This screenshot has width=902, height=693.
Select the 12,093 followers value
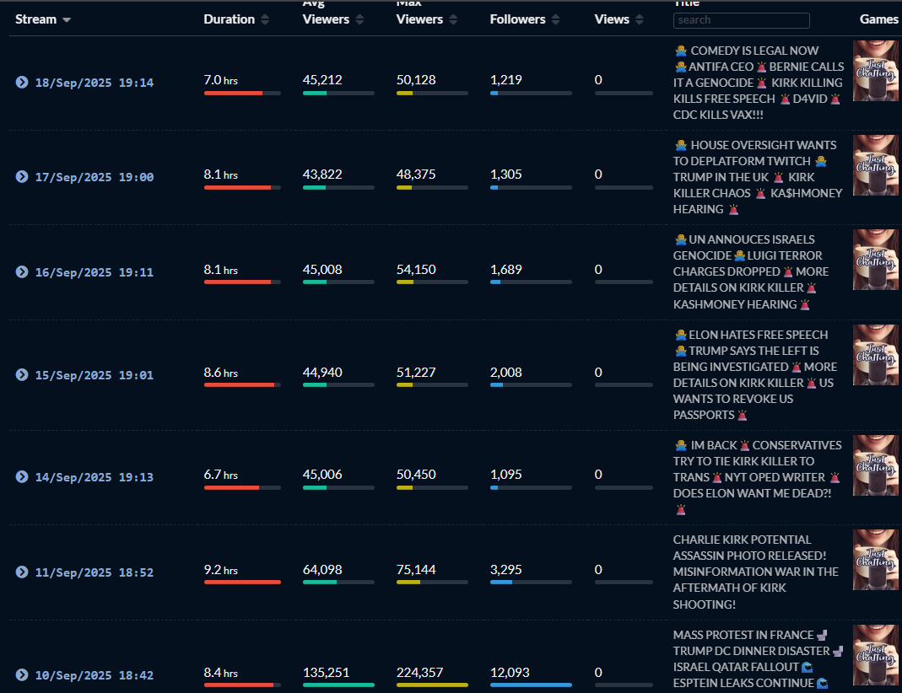point(510,673)
